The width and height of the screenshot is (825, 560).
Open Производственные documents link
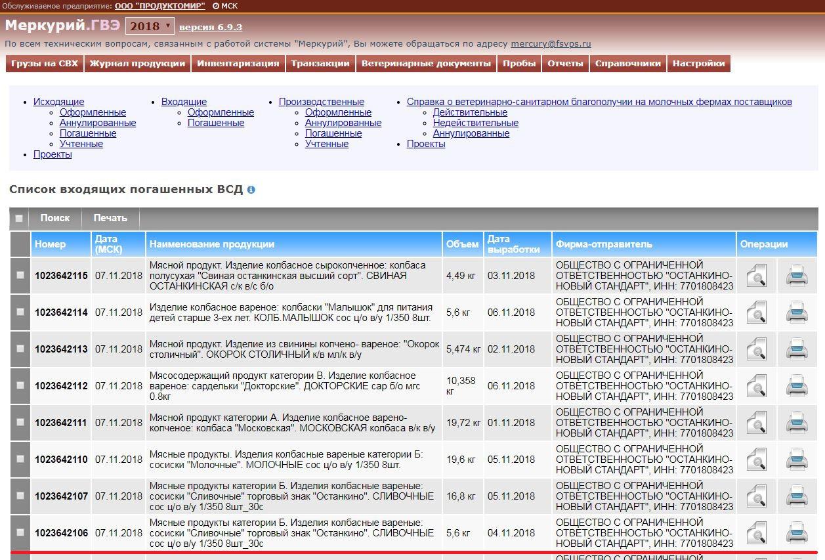(x=322, y=102)
